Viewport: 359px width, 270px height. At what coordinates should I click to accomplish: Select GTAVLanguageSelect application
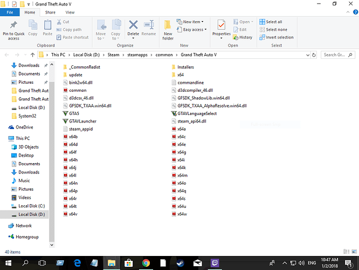click(194, 113)
